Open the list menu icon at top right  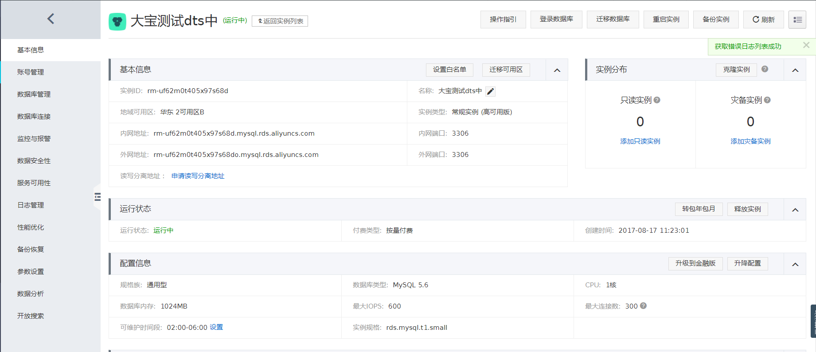[x=797, y=20]
